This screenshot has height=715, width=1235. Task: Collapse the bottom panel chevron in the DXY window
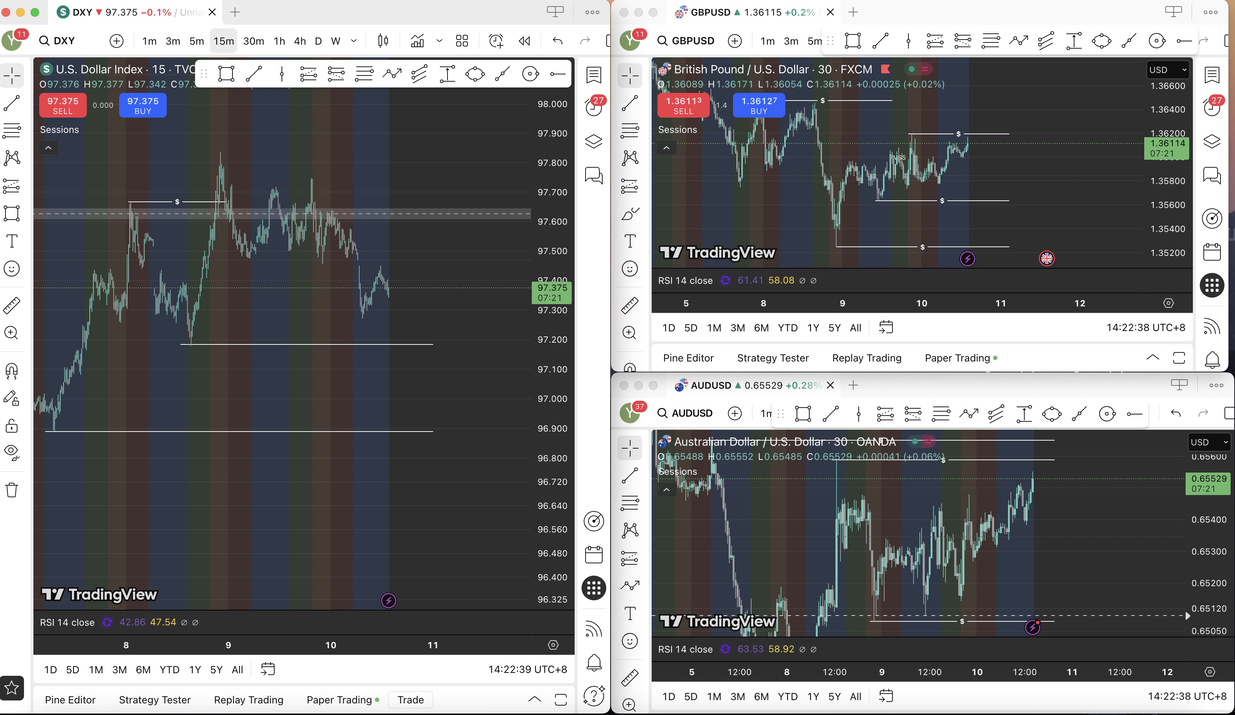coord(535,699)
